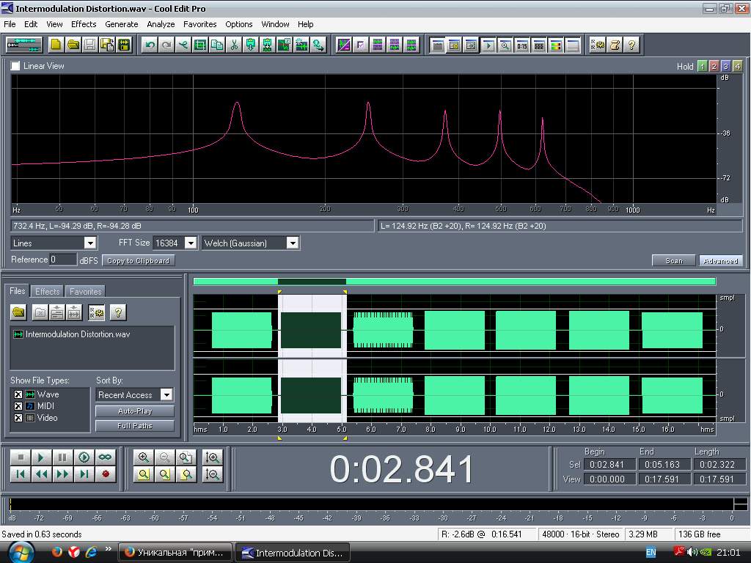The width and height of the screenshot is (751, 563).
Task: Open the Effects menu
Action: 84,24
